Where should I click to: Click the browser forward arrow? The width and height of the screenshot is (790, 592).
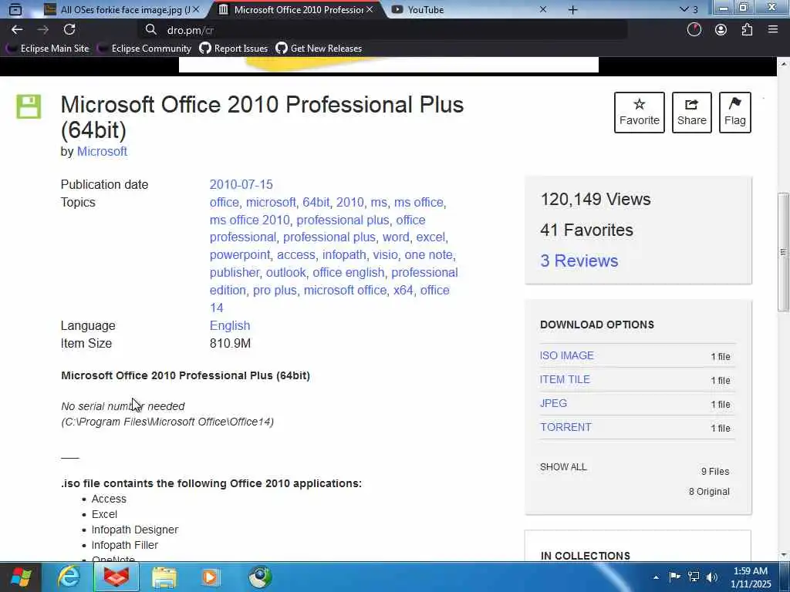pos(43,30)
